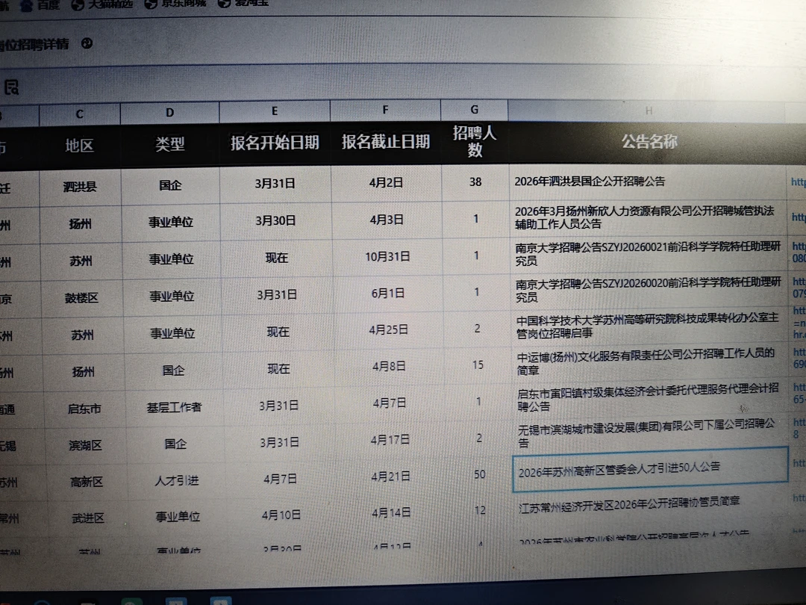Screen dimensions: 806x605
Task: Select the 4月17日 deadline cell
Action: [390, 441]
